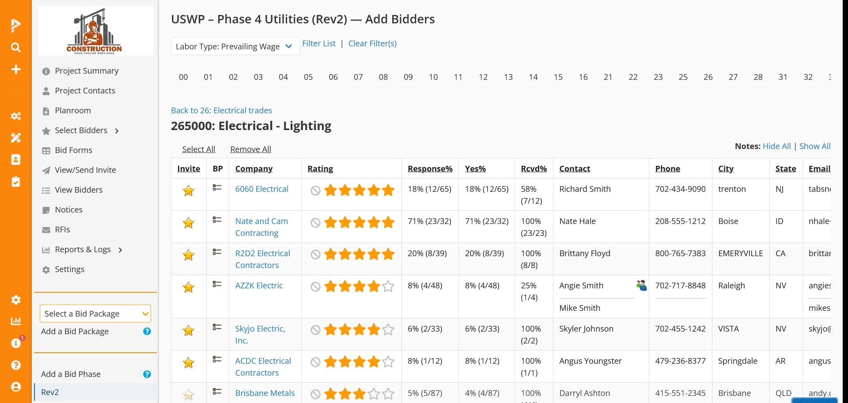Click the BP list icon for 6060 Electrical
This screenshot has height=403, width=848.
(x=217, y=188)
